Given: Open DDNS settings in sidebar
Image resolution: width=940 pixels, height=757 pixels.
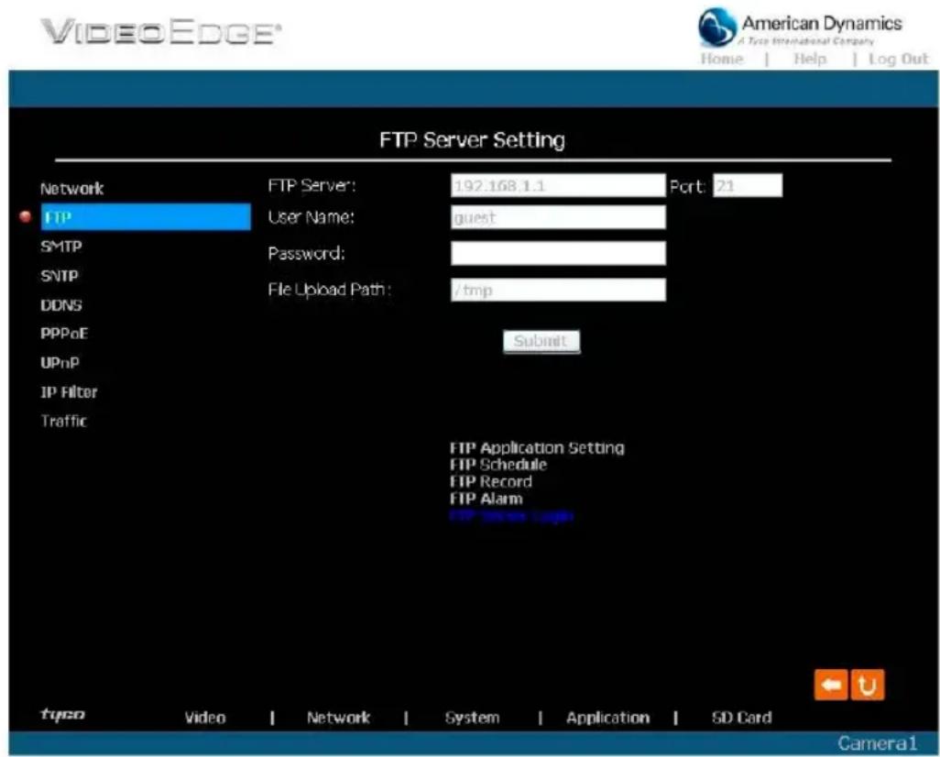Looking at the screenshot, I should (61, 304).
